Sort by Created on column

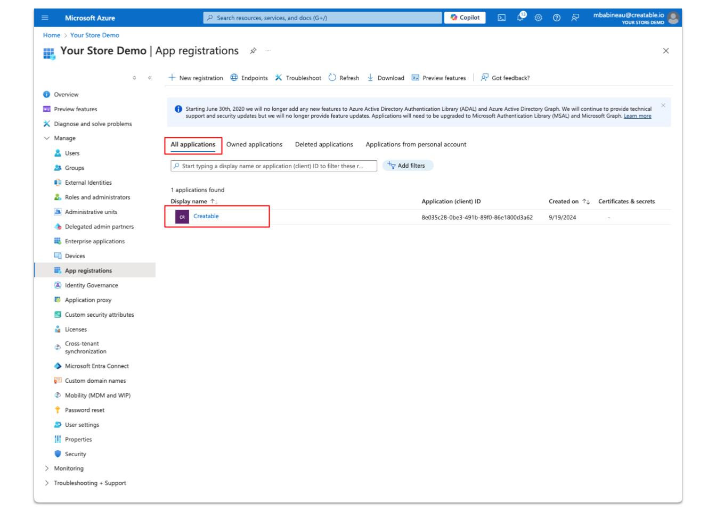pos(569,201)
